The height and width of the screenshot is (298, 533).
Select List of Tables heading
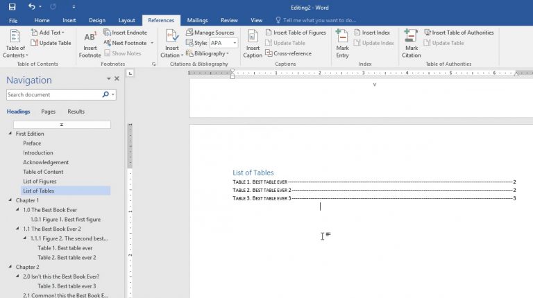click(66, 191)
